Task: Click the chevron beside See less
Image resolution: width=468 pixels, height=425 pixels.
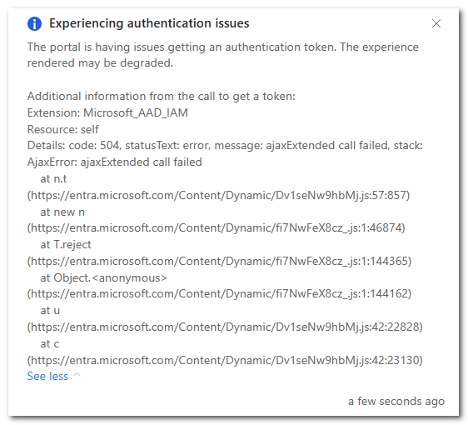Action: [x=77, y=375]
